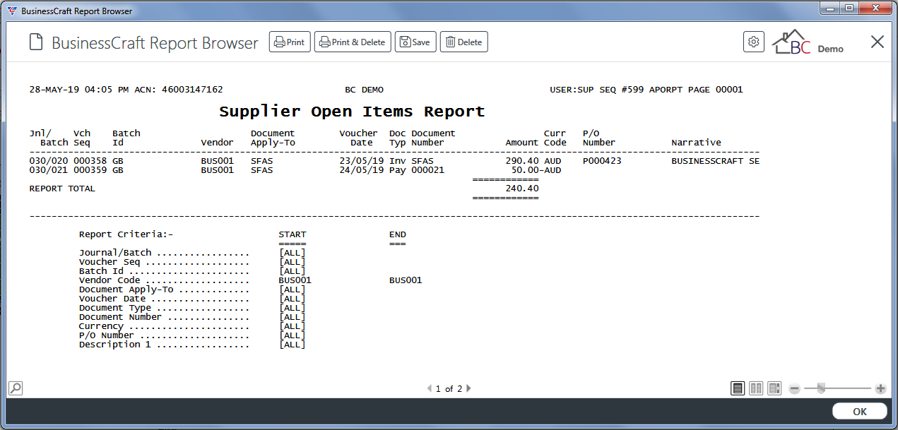Click the 'Inv' document type

[x=398, y=161]
